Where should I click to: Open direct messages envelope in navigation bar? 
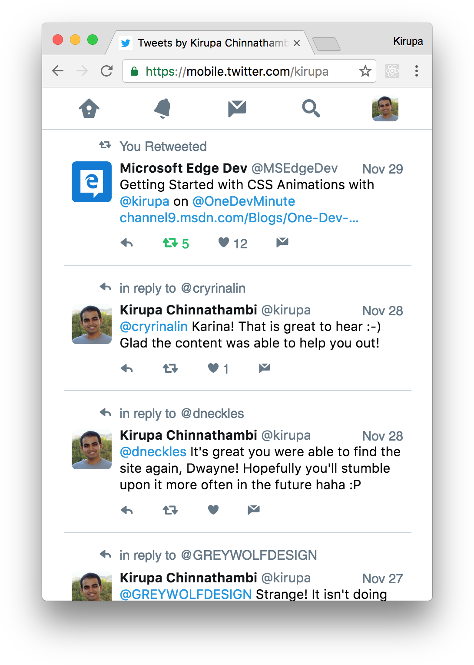[x=237, y=108]
